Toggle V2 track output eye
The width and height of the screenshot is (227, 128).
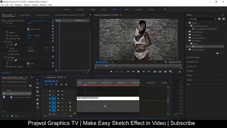62,95
